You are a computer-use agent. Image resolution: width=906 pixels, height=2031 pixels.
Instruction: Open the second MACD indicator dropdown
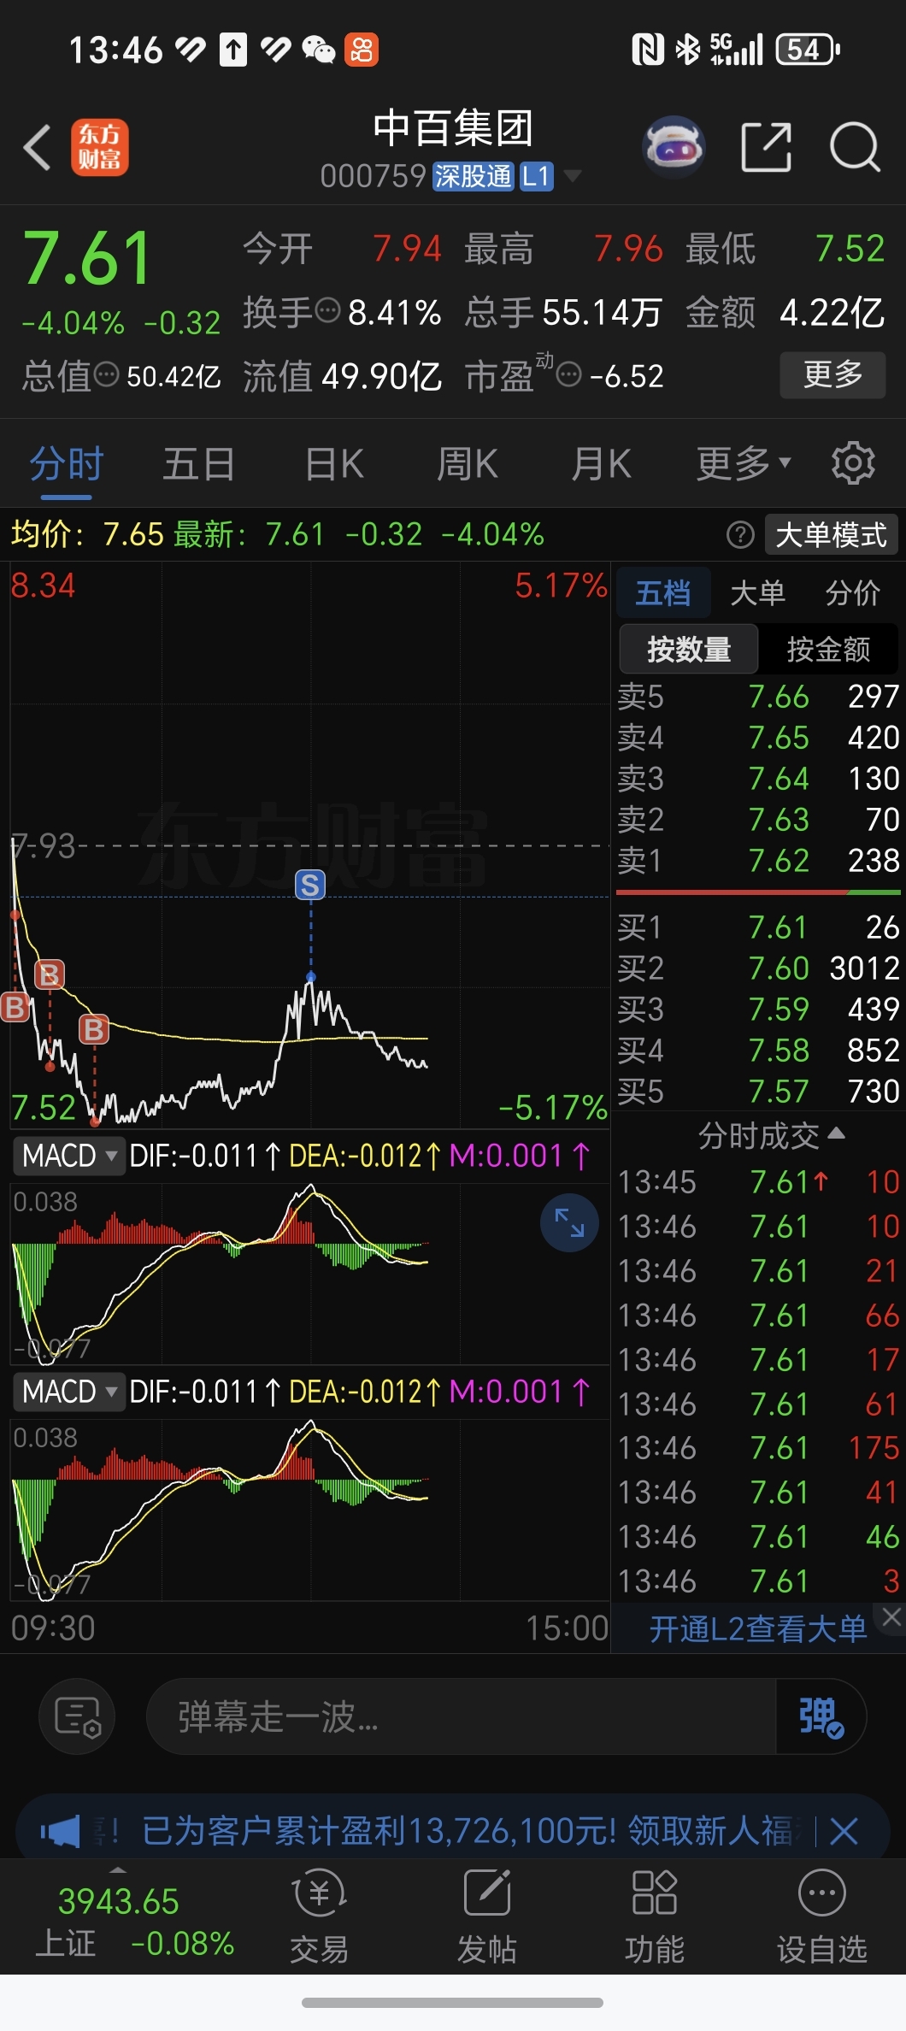point(69,1392)
